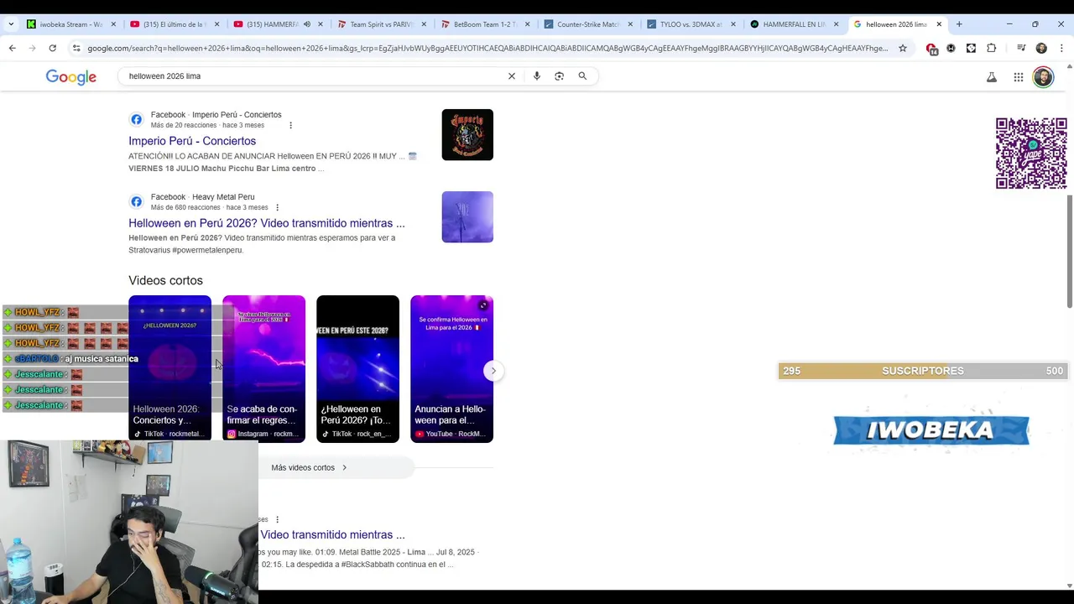Open Helloween en Perú 2026? Video transmitido link
Screen dimensions: 1074x604
267,223
